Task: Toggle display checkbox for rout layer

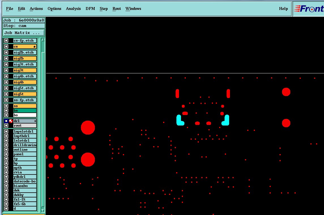Action: [x=6, y=125]
